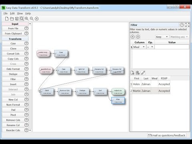
Task: Open the Matching any dropdown
Action: (x=179, y=37)
